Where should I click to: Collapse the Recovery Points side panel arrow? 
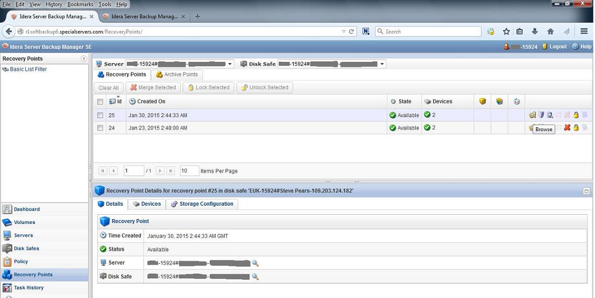pyautogui.click(x=84, y=59)
